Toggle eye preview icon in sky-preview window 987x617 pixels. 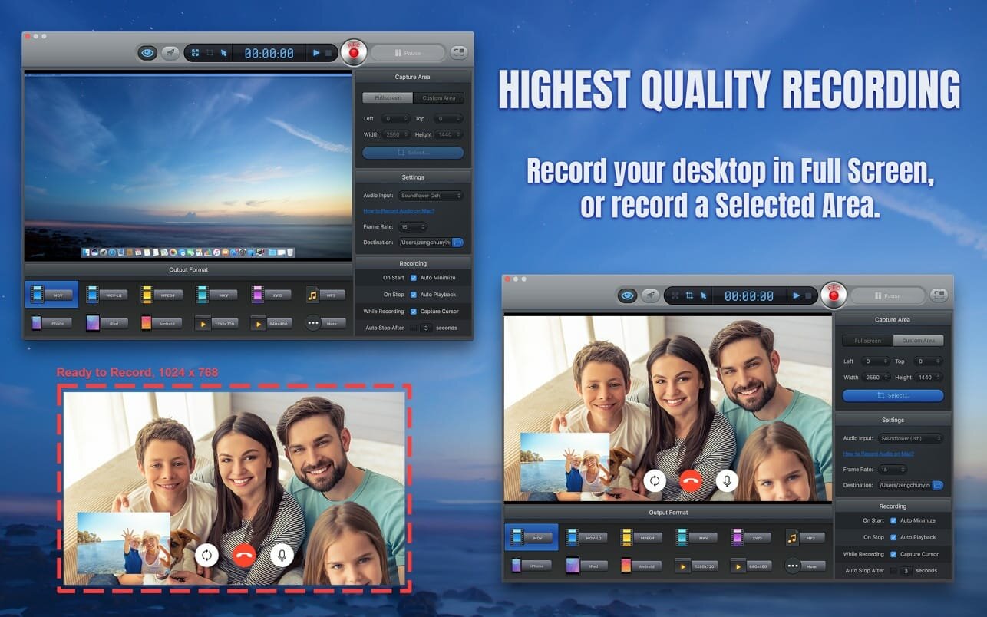(x=148, y=53)
